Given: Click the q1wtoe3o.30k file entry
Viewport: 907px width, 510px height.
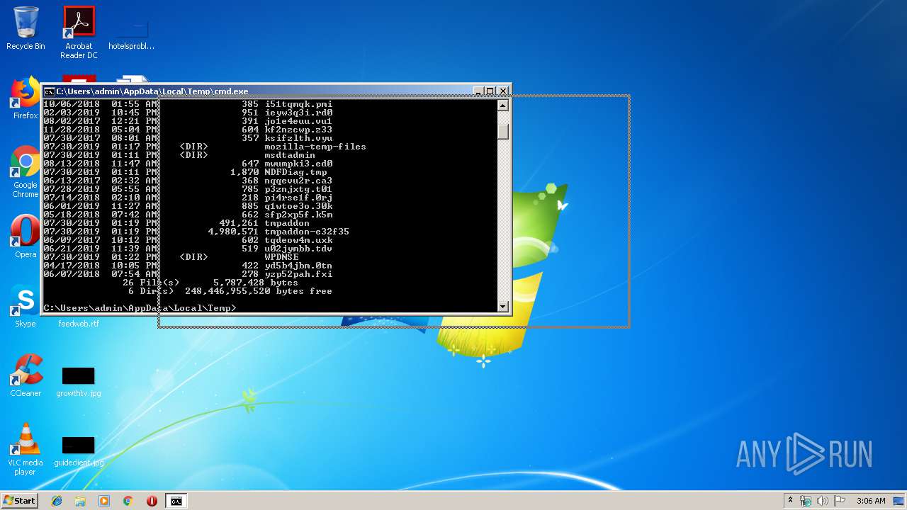Looking at the screenshot, I should 298,206.
